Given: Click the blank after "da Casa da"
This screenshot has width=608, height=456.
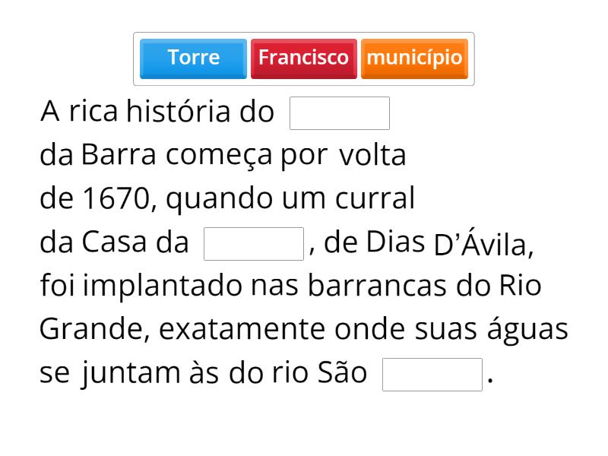Looking at the screenshot, I should tap(254, 244).
